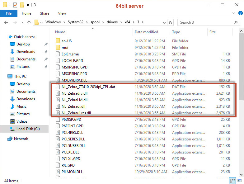Viewport: 244px width, 184px height.
Task: Select Local Disk (C:) in navigation pane
Action: coord(28,129)
